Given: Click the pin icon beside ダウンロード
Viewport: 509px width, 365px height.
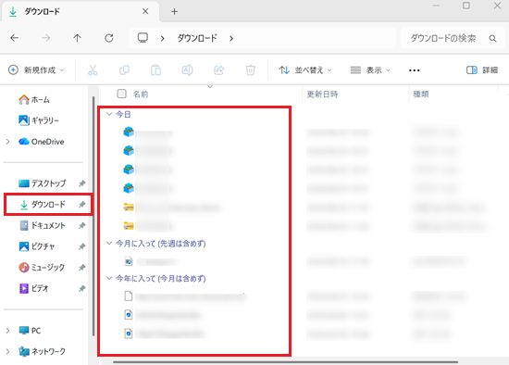Looking at the screenshot, I should (x=81, y=205).
